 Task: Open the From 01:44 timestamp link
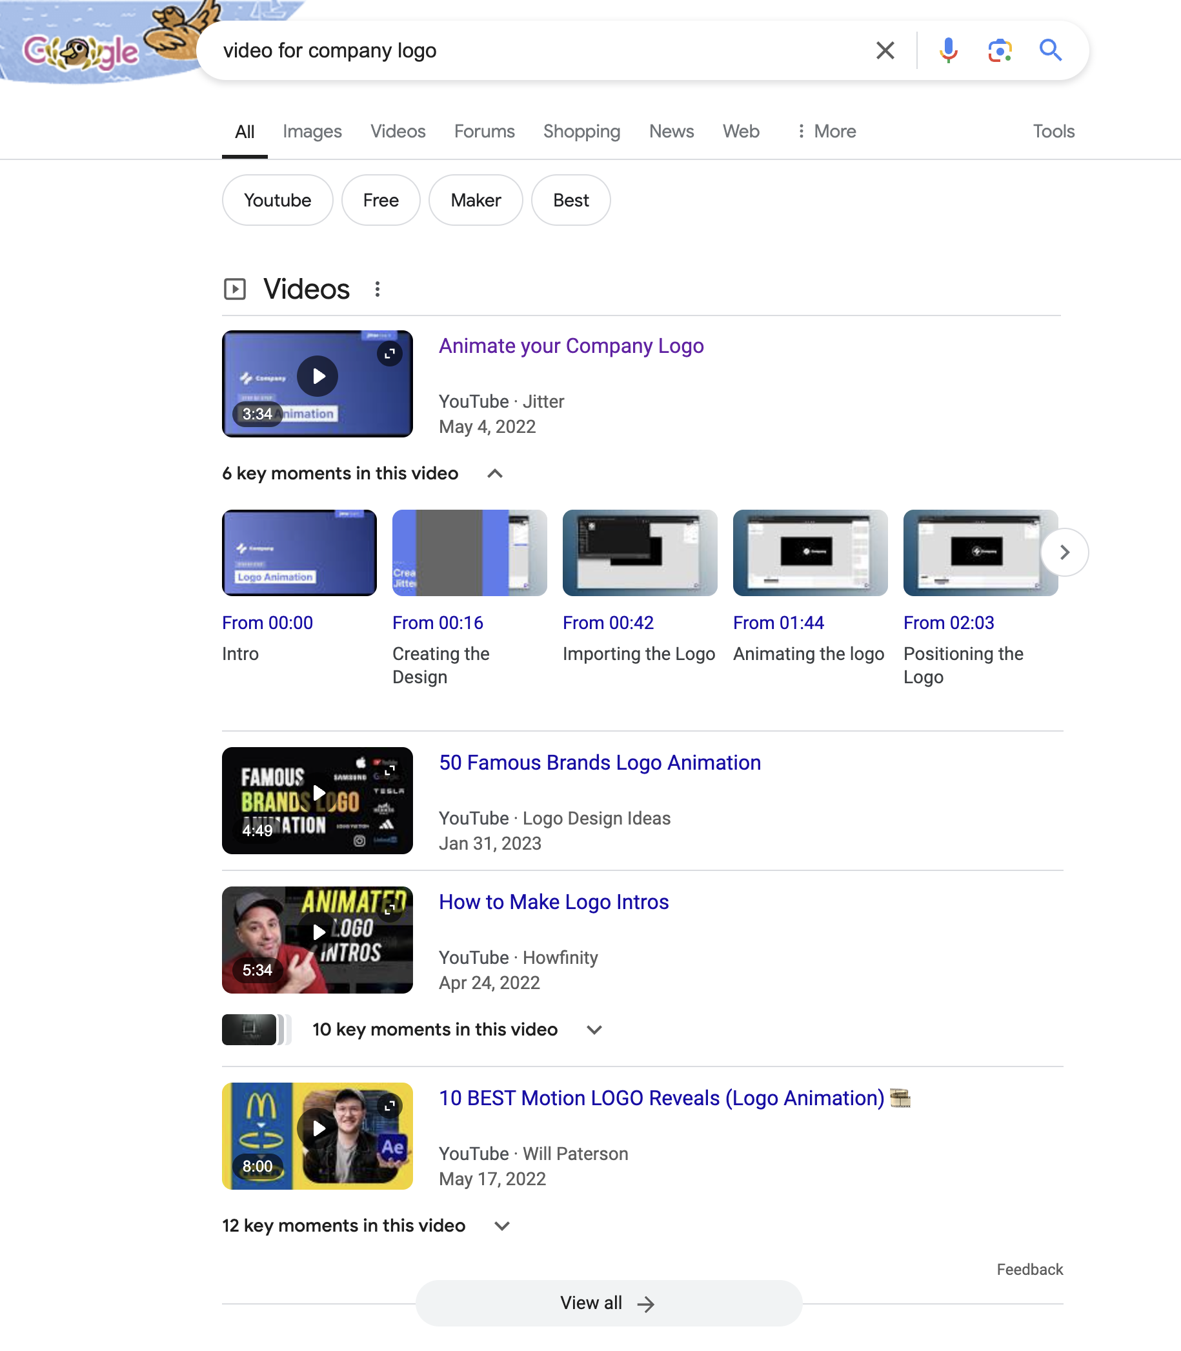[x=778, y=623]
